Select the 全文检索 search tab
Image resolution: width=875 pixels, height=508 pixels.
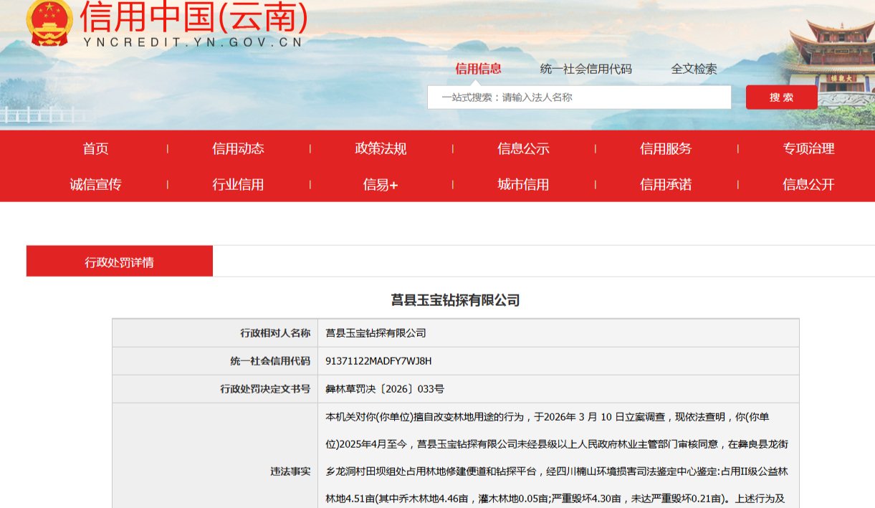coord(694,69)
